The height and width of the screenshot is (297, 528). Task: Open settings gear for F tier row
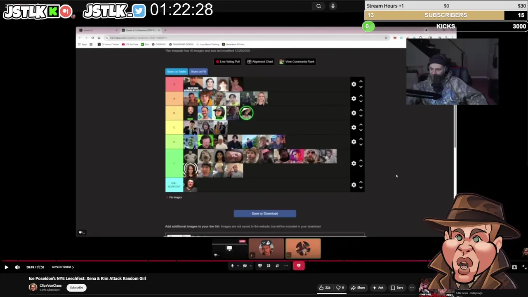click(354, 163)
